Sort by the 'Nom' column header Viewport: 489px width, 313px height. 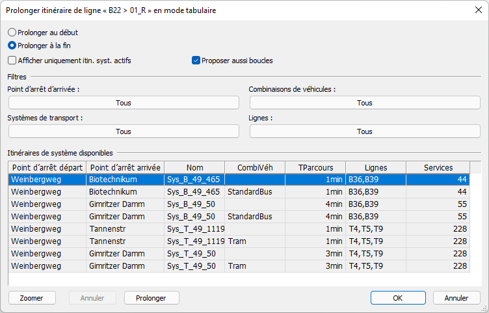click(194, 167)
